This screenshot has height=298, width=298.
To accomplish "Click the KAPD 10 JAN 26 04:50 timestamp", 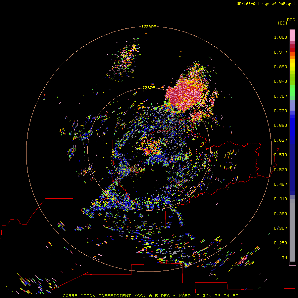I will click(x=209, y=296).
